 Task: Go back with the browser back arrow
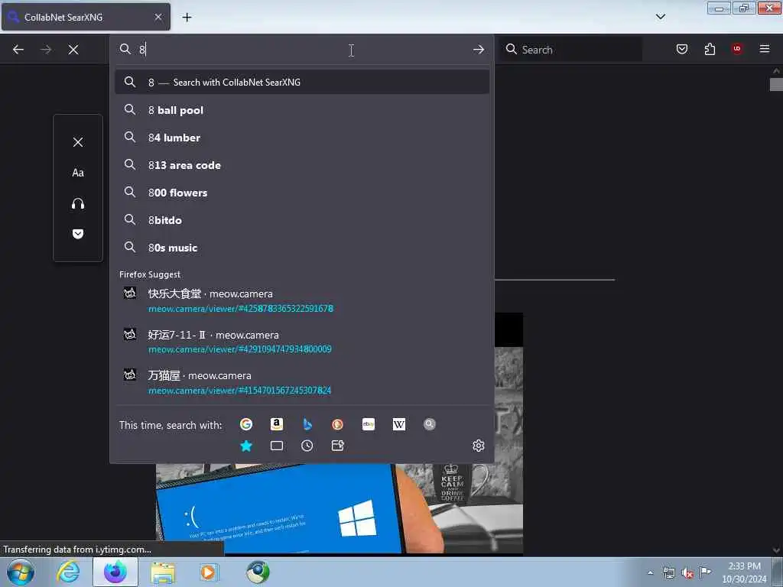coord(18,50)
